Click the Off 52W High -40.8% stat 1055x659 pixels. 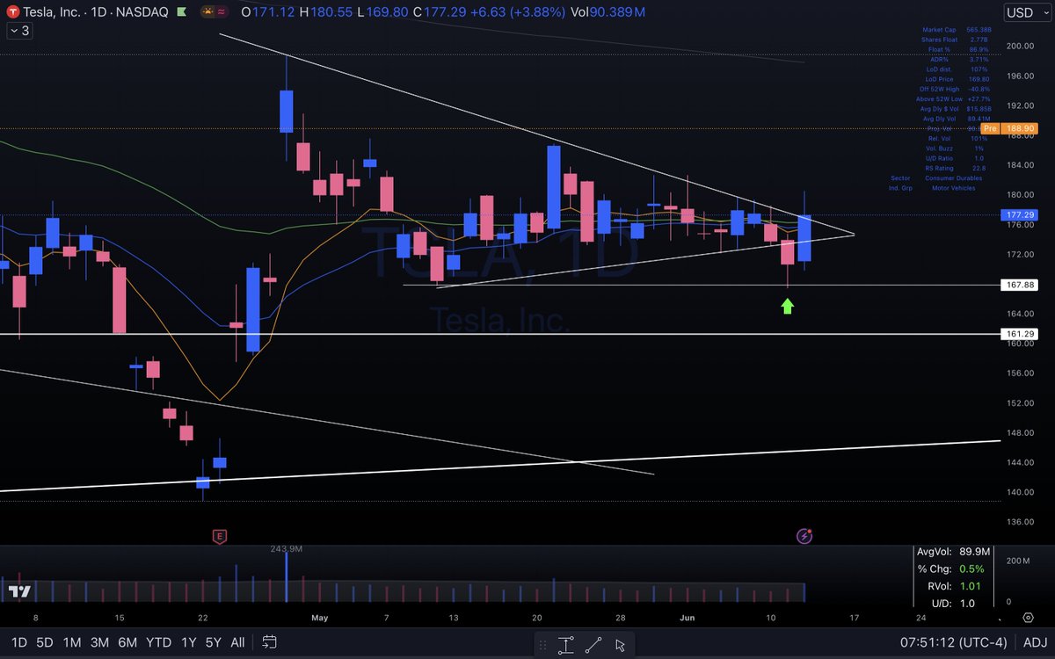click(x=956, y=89)
